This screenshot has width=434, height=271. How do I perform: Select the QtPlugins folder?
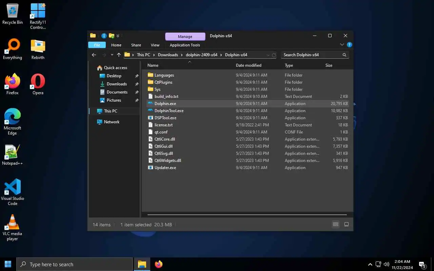click(x=163, y=82)
